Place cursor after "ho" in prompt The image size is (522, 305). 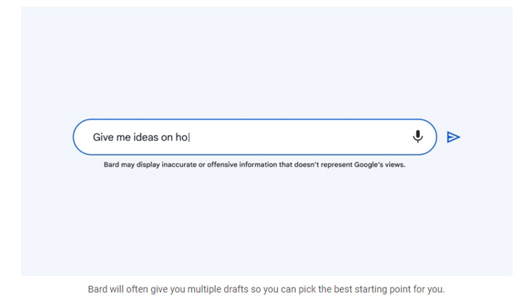[188, 137]
